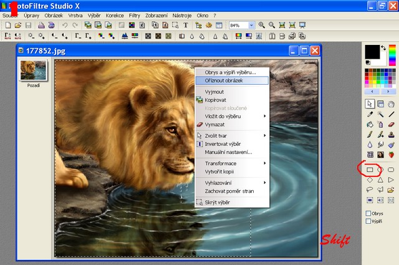The image size is (399, 265).
Task: Open the zoom percentage dropdown
Action: click(251, 25)
